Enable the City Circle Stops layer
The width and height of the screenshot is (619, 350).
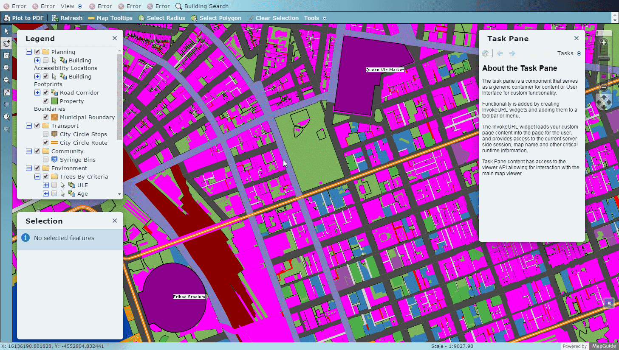(45, 134)
